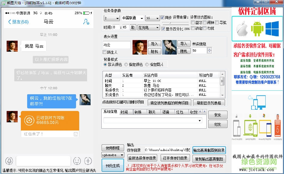The image size is (284, 174).
Task: Click the tab strip right scroll arrow
Action: click(204, 112)
